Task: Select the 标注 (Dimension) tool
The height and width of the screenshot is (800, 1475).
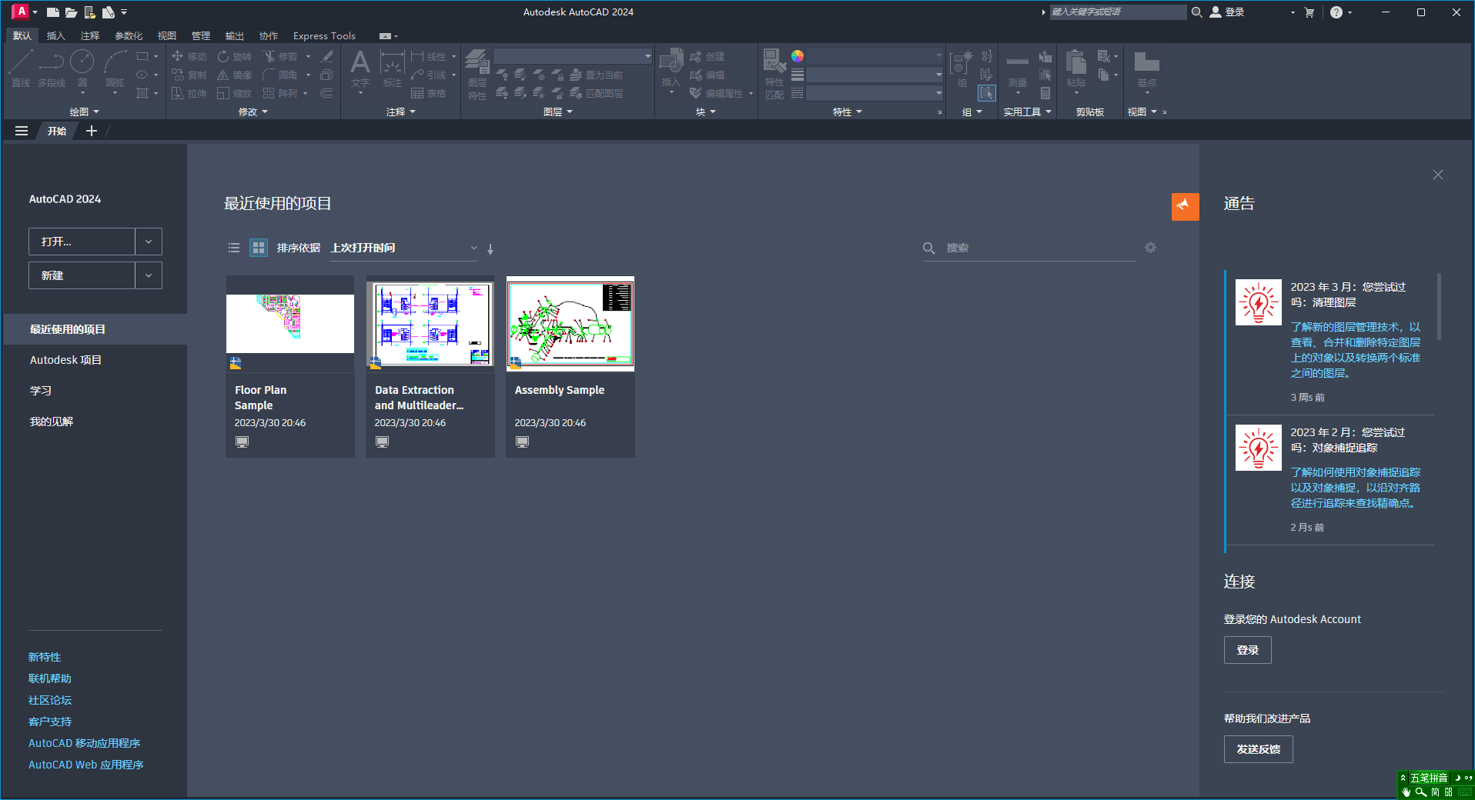Action: (x=392, y=69)
